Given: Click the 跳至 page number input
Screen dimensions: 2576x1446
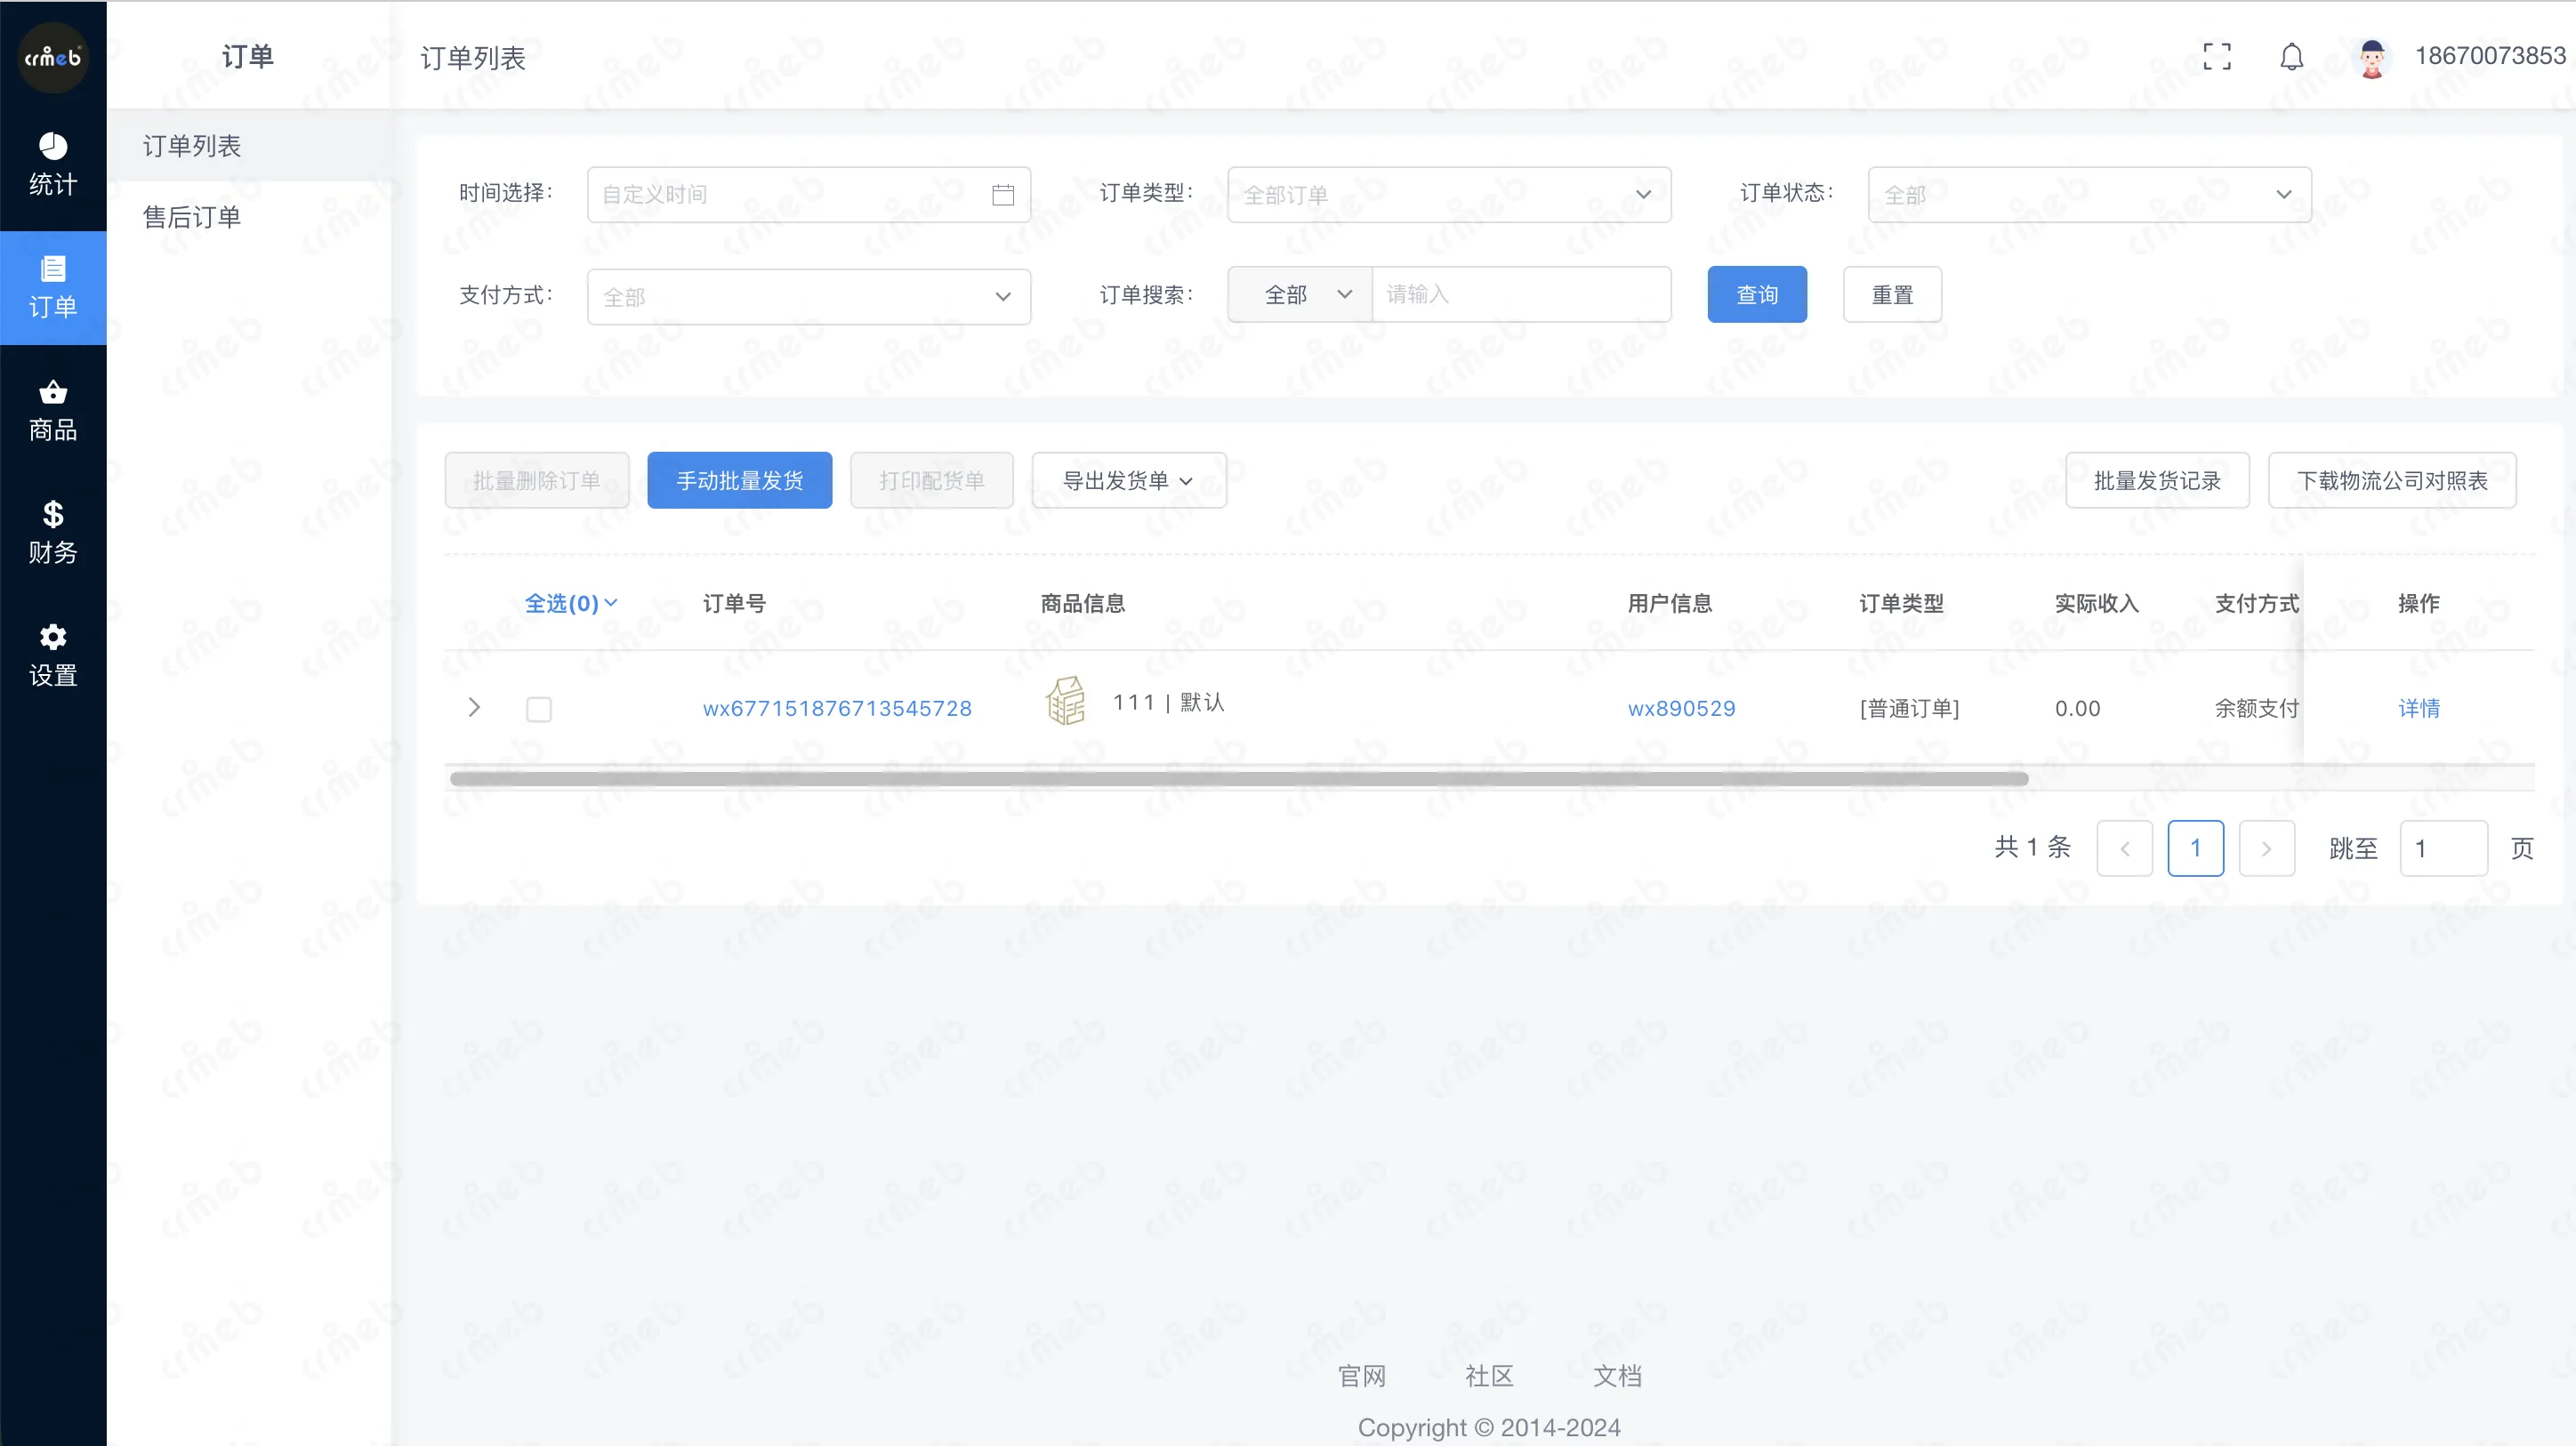Looking at the screenshot, I should [2443, 849].
